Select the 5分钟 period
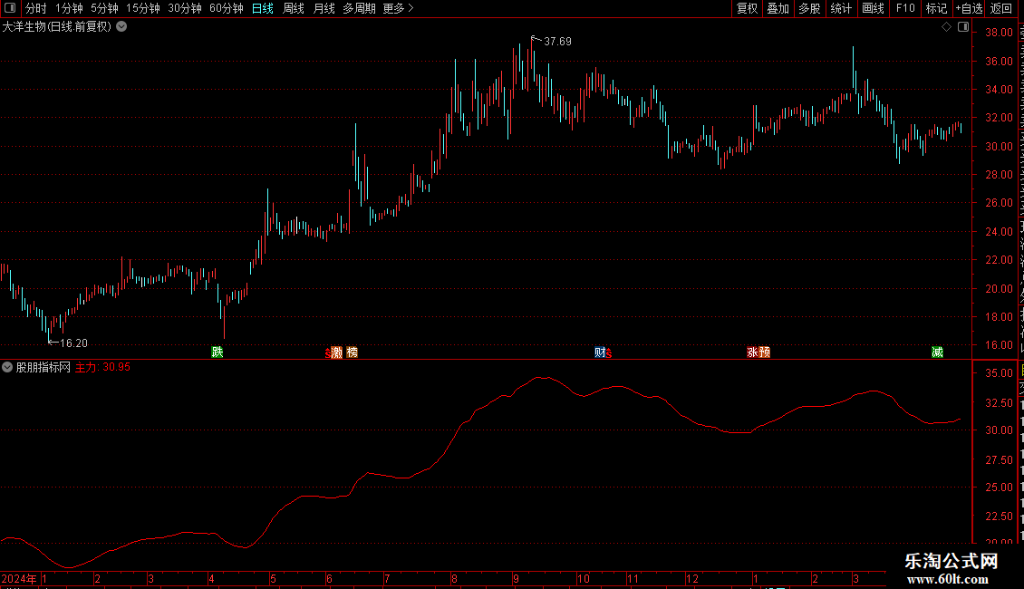1024x589 pixels. [x=104, y=8]
